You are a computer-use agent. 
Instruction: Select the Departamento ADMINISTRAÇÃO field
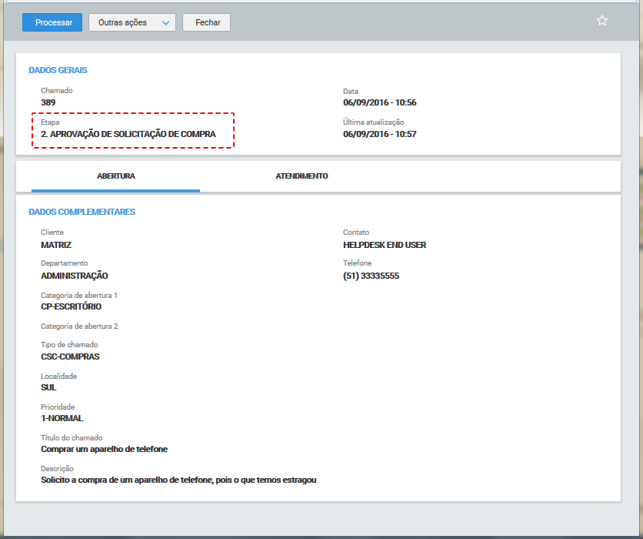(74, 275)
